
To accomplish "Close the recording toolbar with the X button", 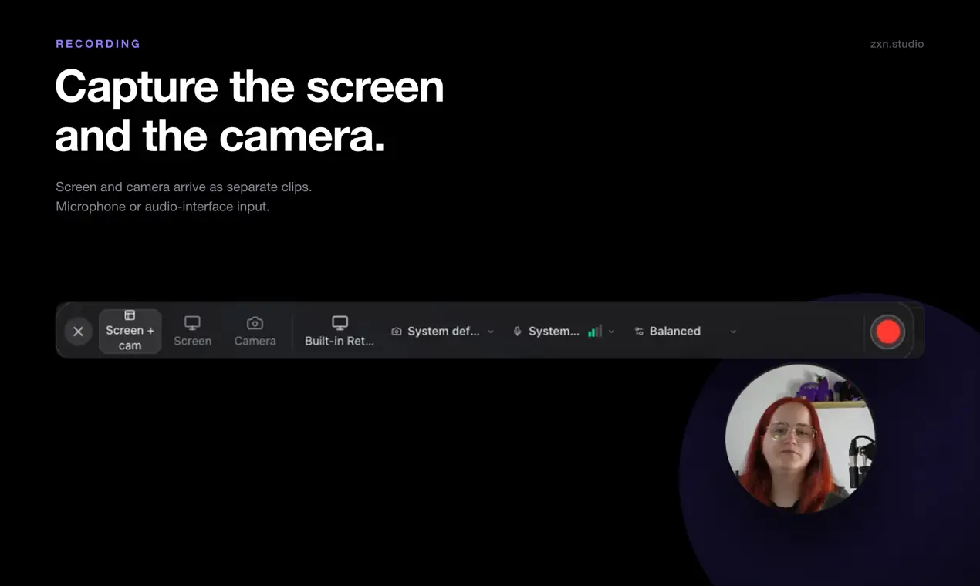I will click(78, 332).
